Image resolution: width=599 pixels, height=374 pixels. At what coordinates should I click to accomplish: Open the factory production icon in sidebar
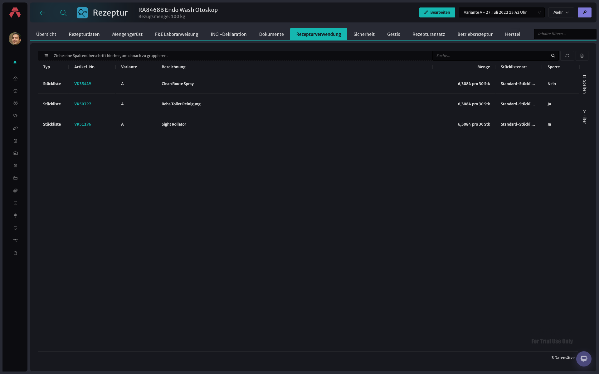coord(15,178)
